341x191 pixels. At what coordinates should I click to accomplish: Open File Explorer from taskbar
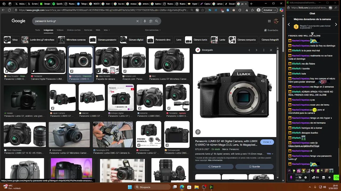(196, 187)
